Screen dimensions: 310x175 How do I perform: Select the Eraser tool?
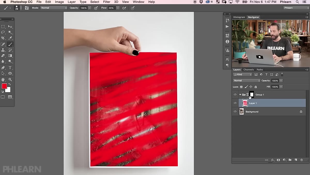3,56
